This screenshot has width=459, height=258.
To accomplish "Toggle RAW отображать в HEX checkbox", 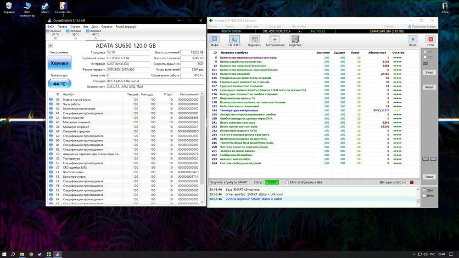I will [287, 182].
